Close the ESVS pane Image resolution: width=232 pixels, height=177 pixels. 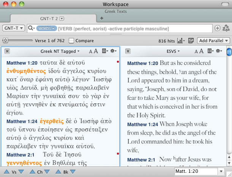128,51
